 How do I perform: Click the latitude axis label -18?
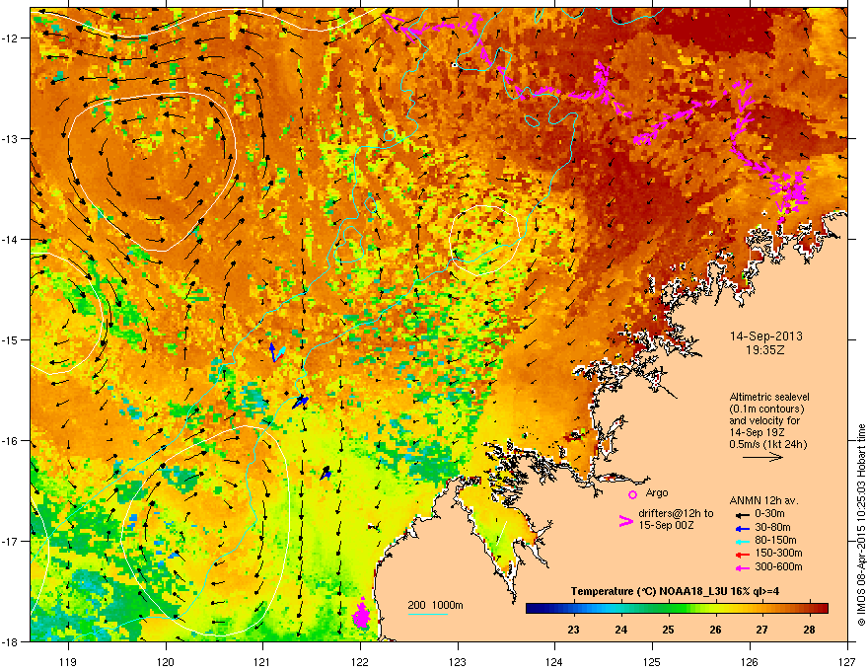10,641
